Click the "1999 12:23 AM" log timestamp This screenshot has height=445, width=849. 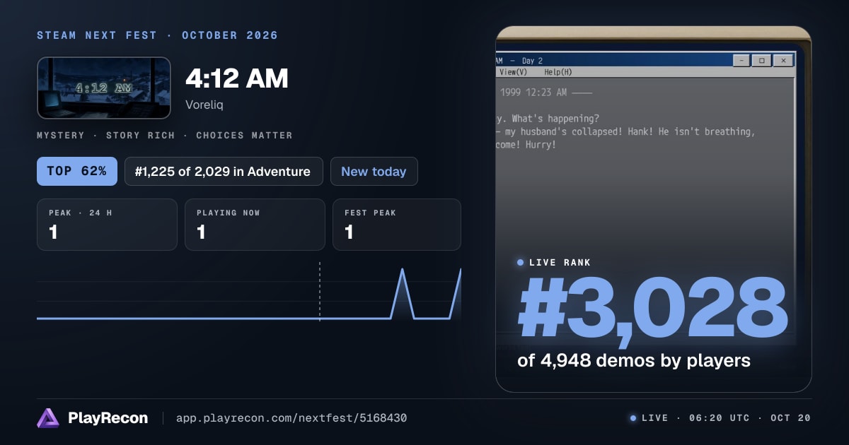pyautogui.click(x=533, y=93)
